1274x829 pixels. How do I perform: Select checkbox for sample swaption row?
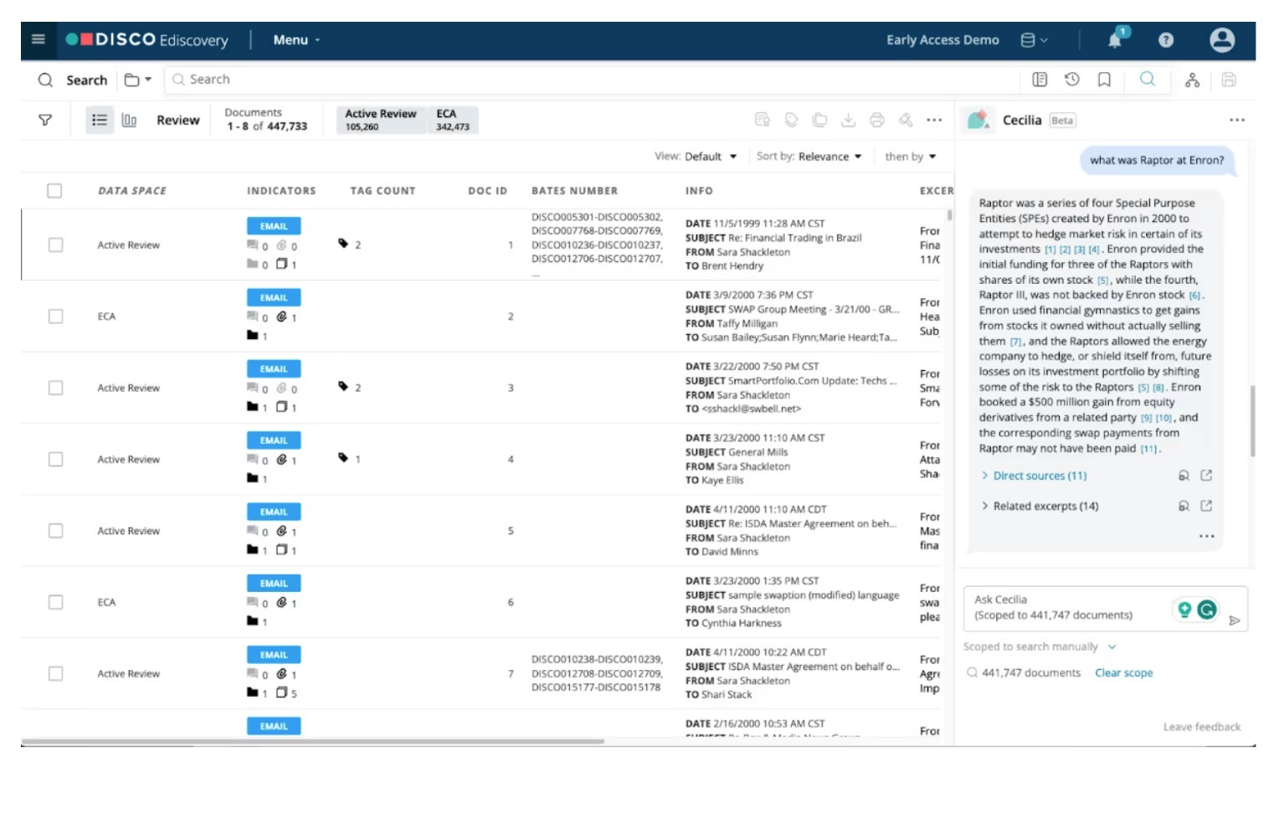[55, 602]
